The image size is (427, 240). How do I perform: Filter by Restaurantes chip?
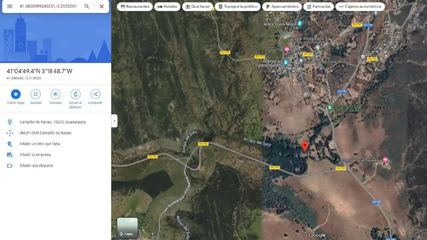(135, 7)
